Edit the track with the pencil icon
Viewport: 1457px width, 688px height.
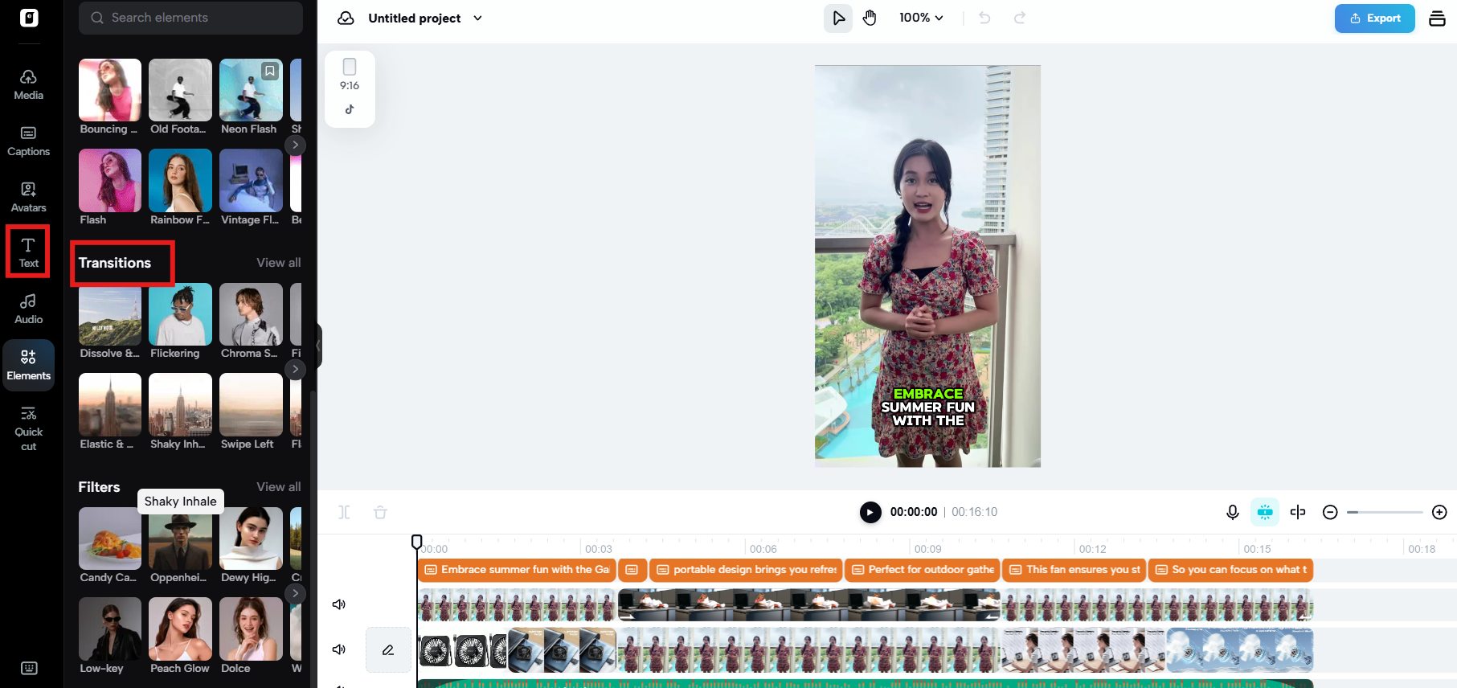[388, 649]
